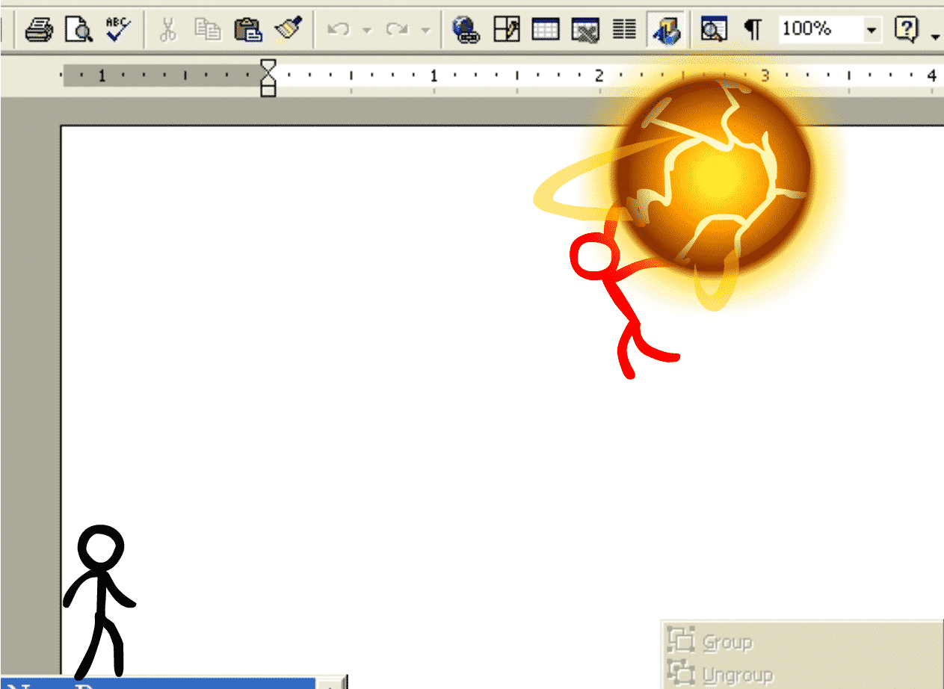Toggle the Drawing toolbar button

tap(666, 30)
